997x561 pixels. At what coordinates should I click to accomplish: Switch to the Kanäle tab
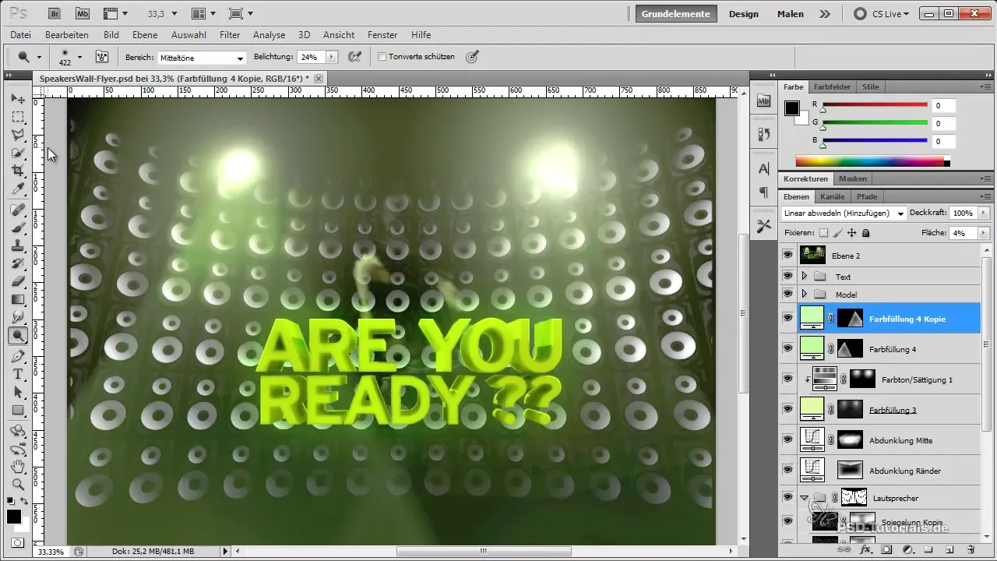point(833,196)
